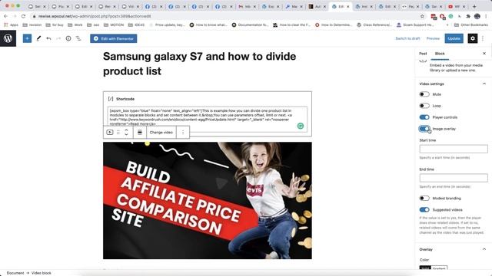The image size is (492, 276).
Task: Undo the last change in editor
Action: [48, 38]
